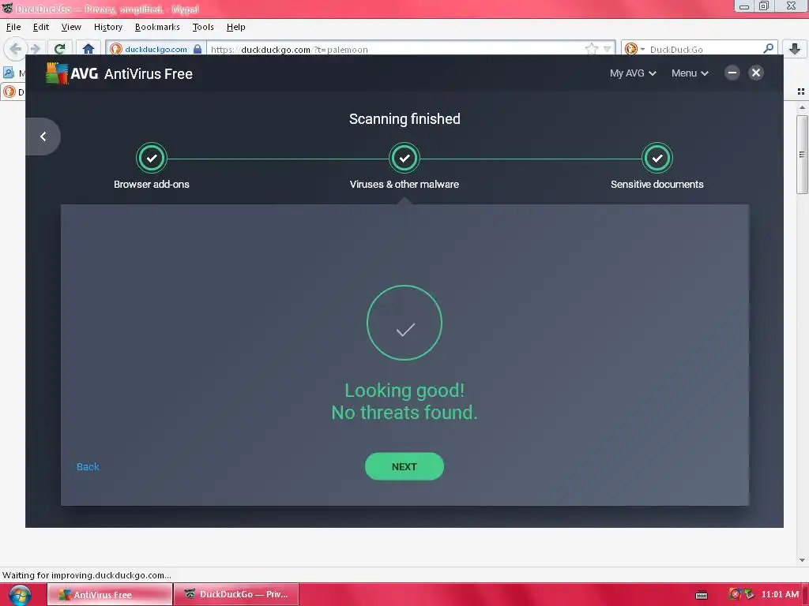Open the browser Tools menu
Viewport: 809px width, 606px height.
click(x=203, y=27)
